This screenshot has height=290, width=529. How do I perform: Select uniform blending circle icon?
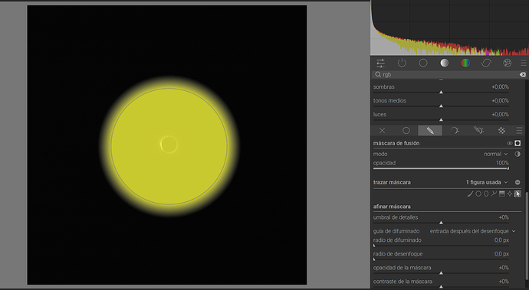(x=406, y=130)
